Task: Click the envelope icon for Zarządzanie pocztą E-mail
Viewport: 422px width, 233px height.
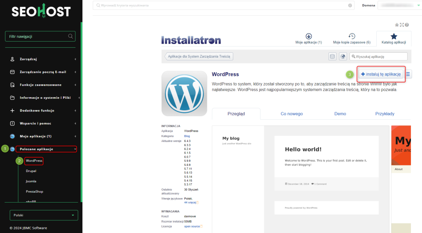Action: (x=12, y=72)
